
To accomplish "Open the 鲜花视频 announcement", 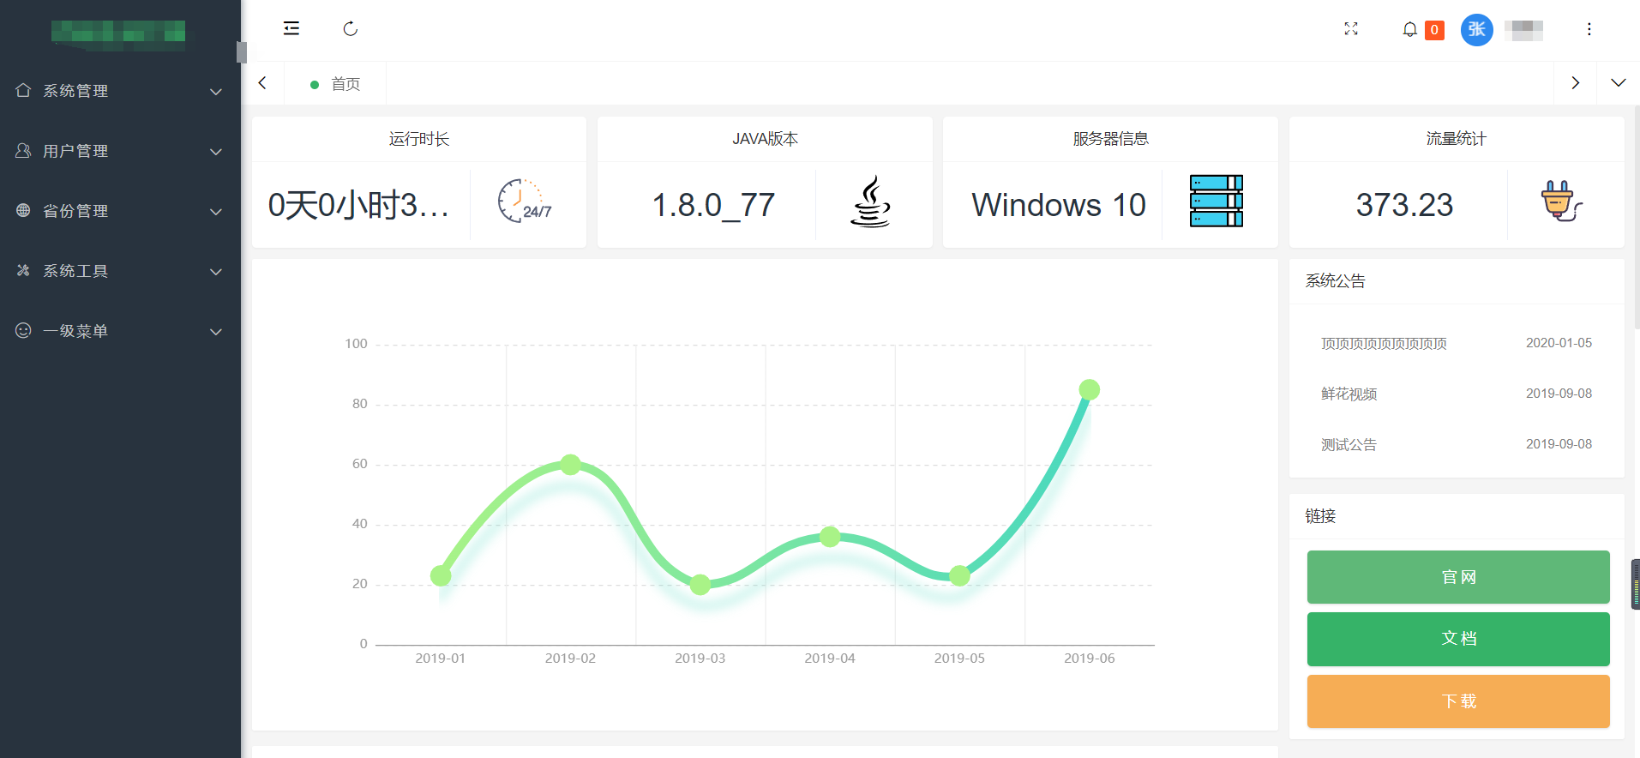I will 1349,394.
